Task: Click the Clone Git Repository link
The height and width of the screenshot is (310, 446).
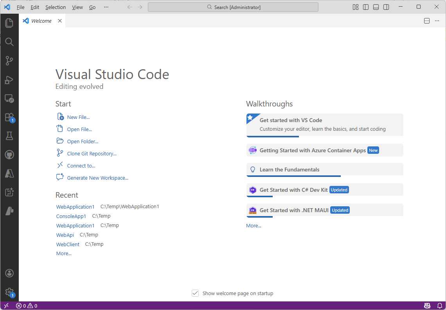Action: (x=92, y=153)
